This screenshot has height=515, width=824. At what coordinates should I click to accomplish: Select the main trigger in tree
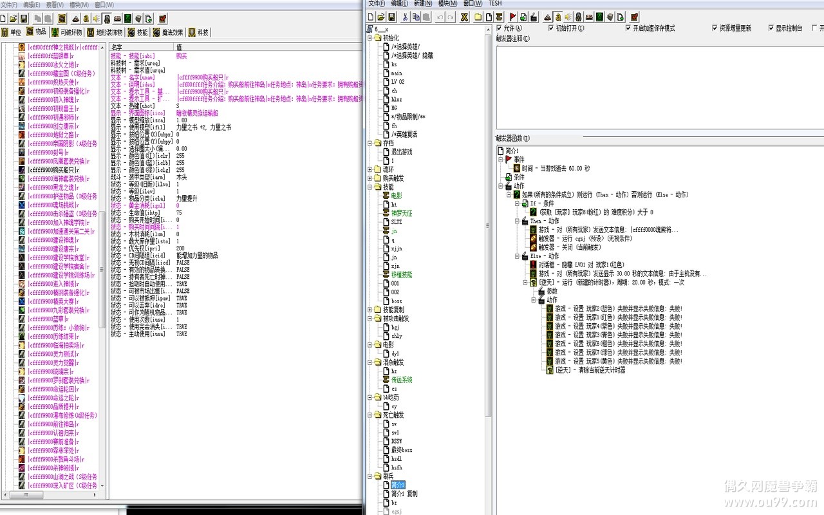point(397,73)
